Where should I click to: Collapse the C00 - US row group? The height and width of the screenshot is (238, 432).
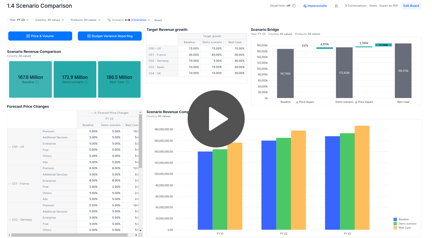point(10,147)
